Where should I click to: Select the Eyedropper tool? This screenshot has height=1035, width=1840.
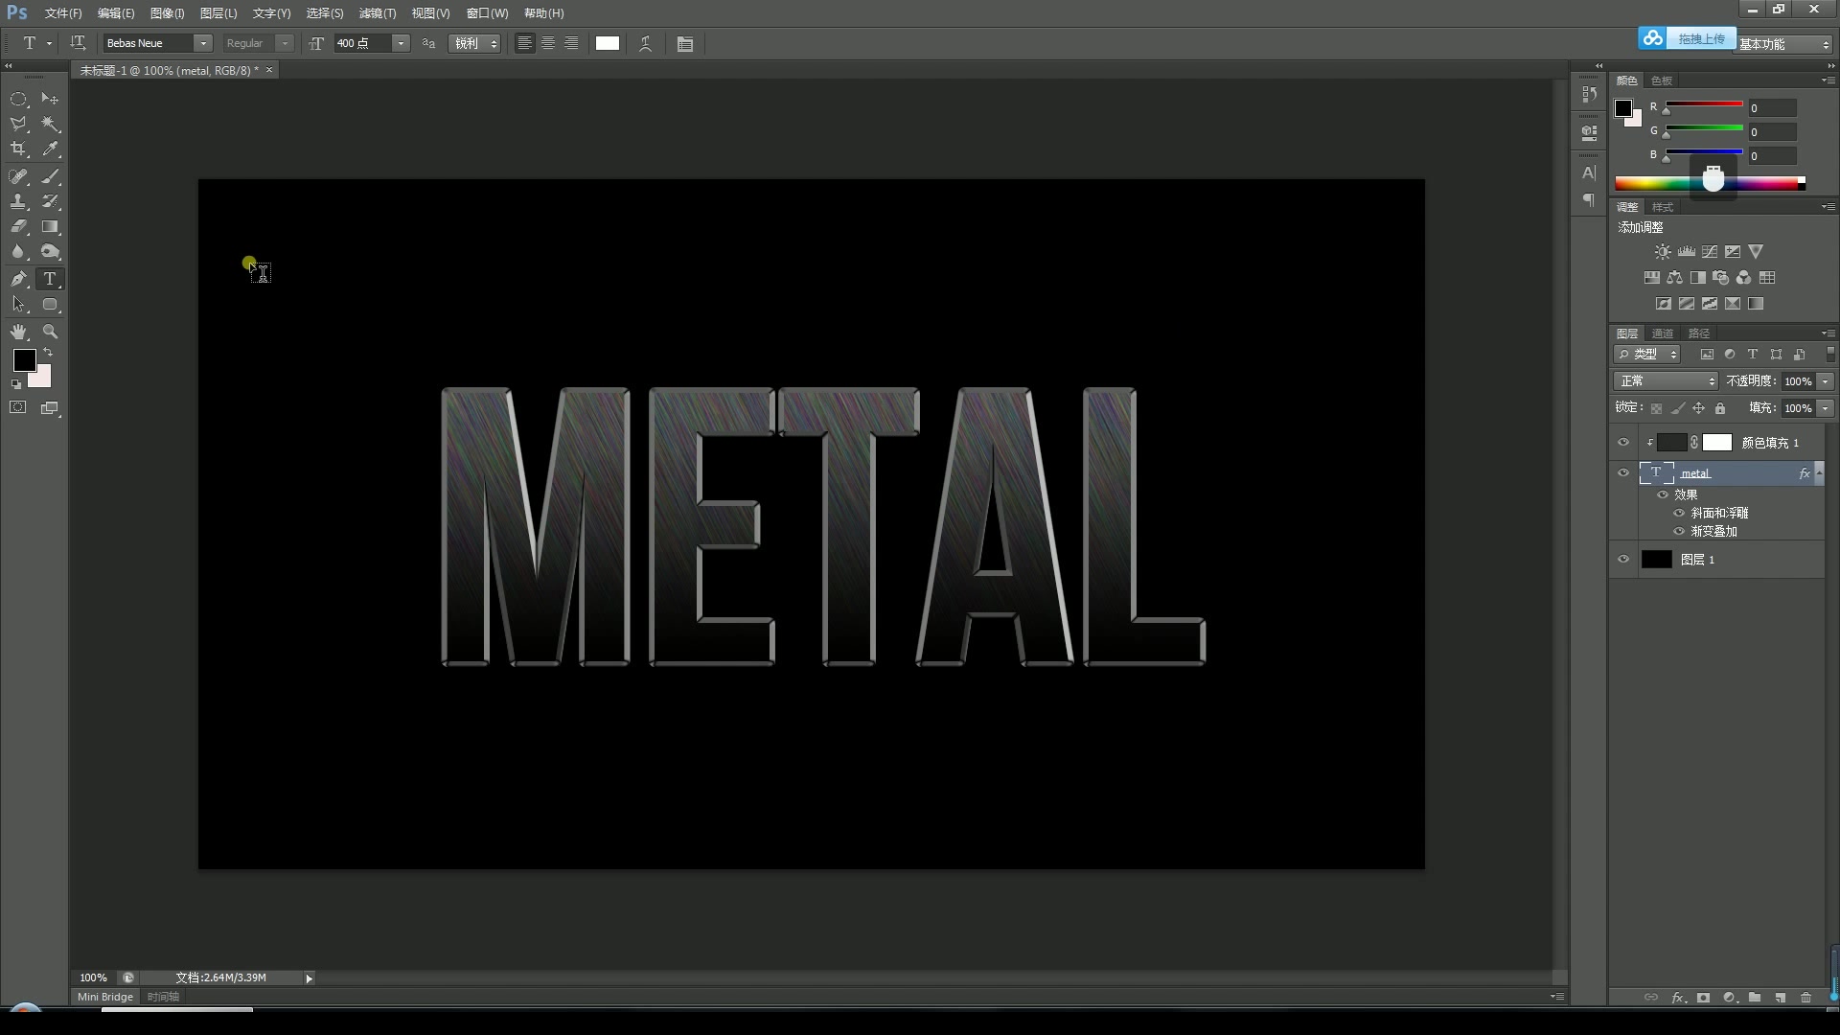click(50, 149)
